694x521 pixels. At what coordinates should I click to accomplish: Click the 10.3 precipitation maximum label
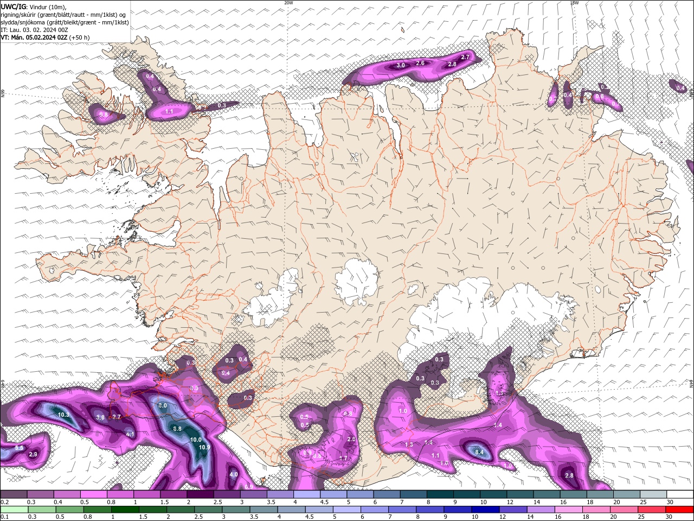point(63,415)
